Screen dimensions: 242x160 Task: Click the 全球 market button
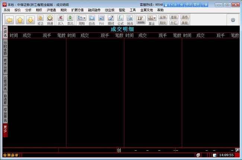click(x=163, y=17)
